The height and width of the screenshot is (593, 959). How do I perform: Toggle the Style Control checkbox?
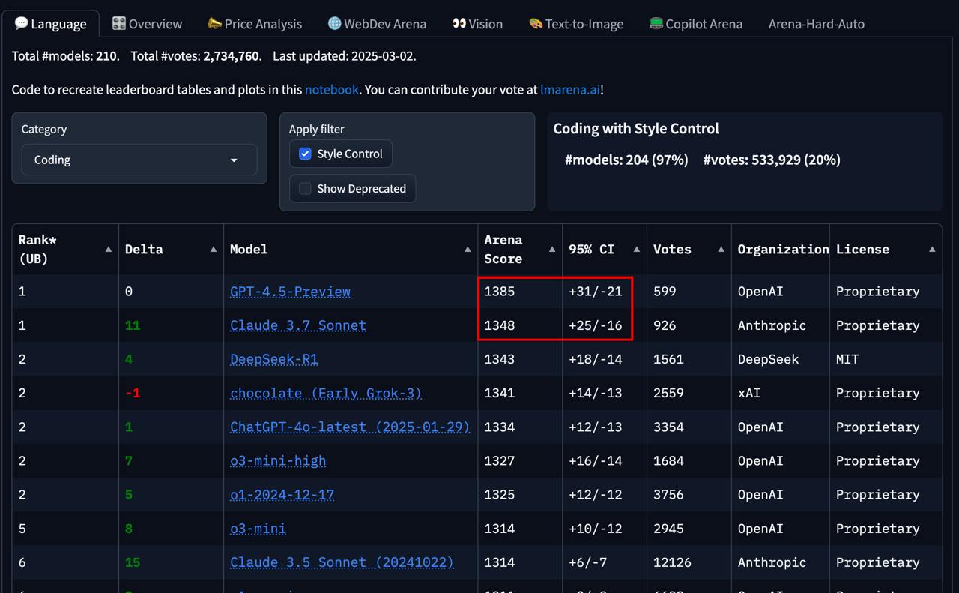(x=305, y=154)
